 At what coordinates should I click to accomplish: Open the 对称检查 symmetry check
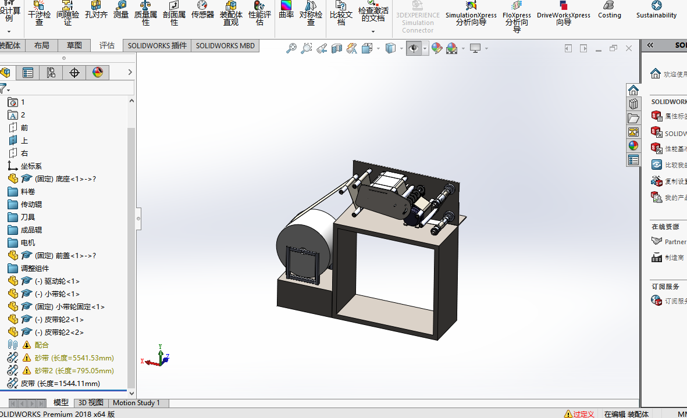[x=311, y=13]
